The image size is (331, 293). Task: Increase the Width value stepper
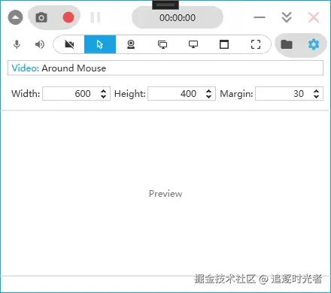tap(103, 91)
